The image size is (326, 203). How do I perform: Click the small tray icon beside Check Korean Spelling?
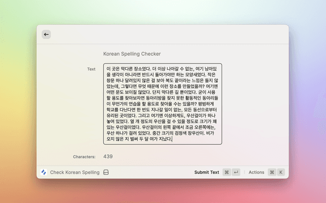pyautogui.click(x=106, y=173)
